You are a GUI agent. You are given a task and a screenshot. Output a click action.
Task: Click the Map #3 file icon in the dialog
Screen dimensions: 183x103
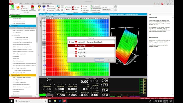76,49
